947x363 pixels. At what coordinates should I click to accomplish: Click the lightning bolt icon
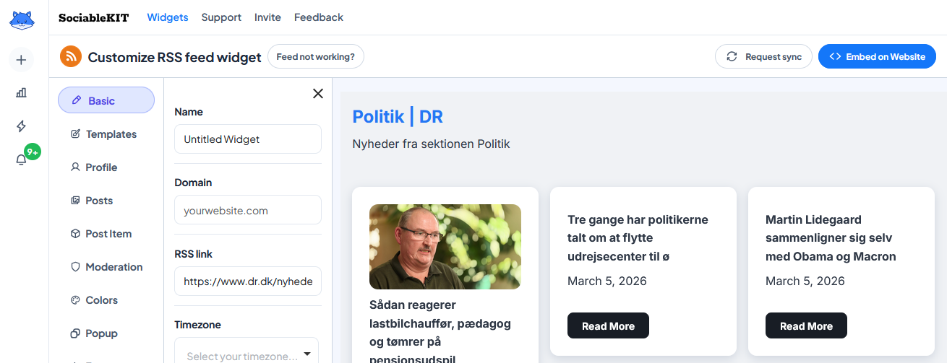click(21, 126)
